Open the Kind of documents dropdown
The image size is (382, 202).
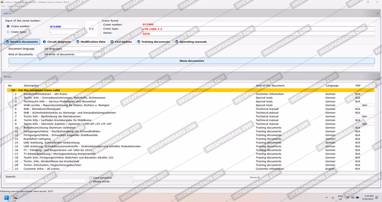[74, 54]
